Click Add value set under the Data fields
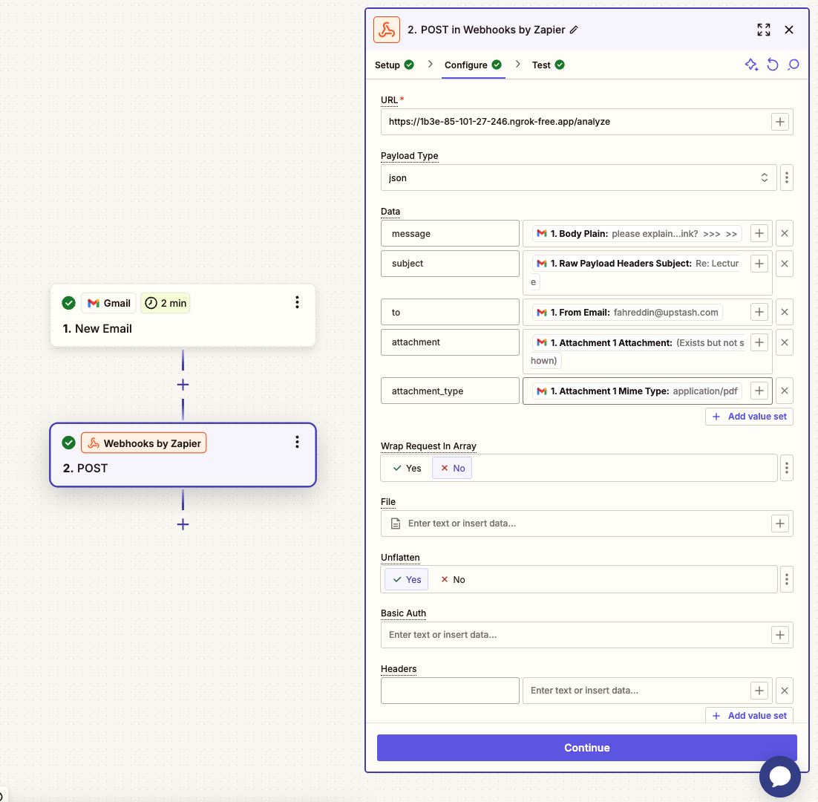Image resolution: width=818 pixels, height=802 pixels. pyautogui.click(x=749, y=417)
